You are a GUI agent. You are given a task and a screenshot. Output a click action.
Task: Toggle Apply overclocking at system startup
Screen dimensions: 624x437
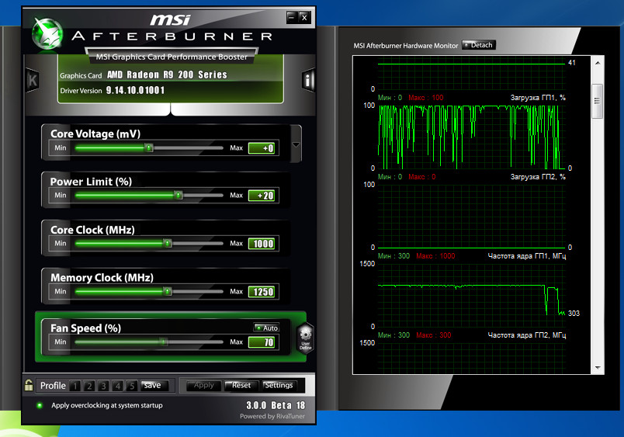(x=40, y=405)
